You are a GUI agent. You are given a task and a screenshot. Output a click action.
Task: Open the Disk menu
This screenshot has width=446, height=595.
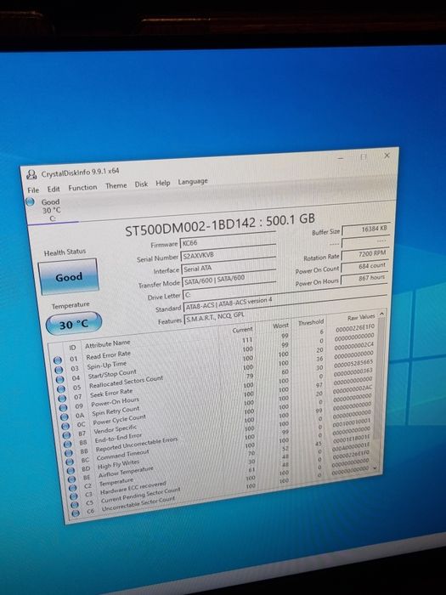point(141,184)
